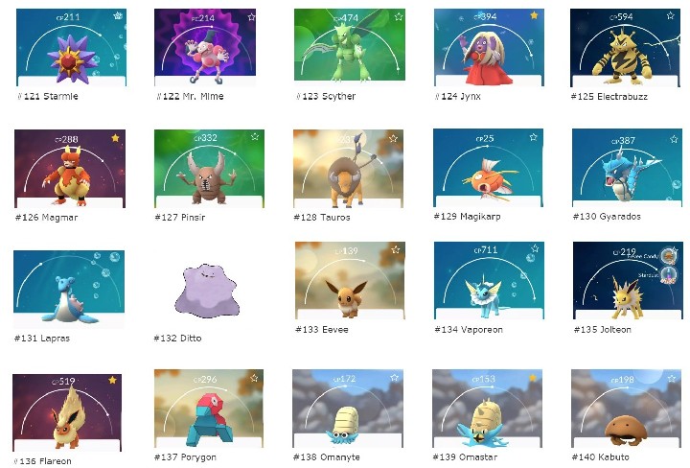The image size is (690, 468).
Task: Click the star icon on Kabuto card
Action: click(x=672, y=378)
